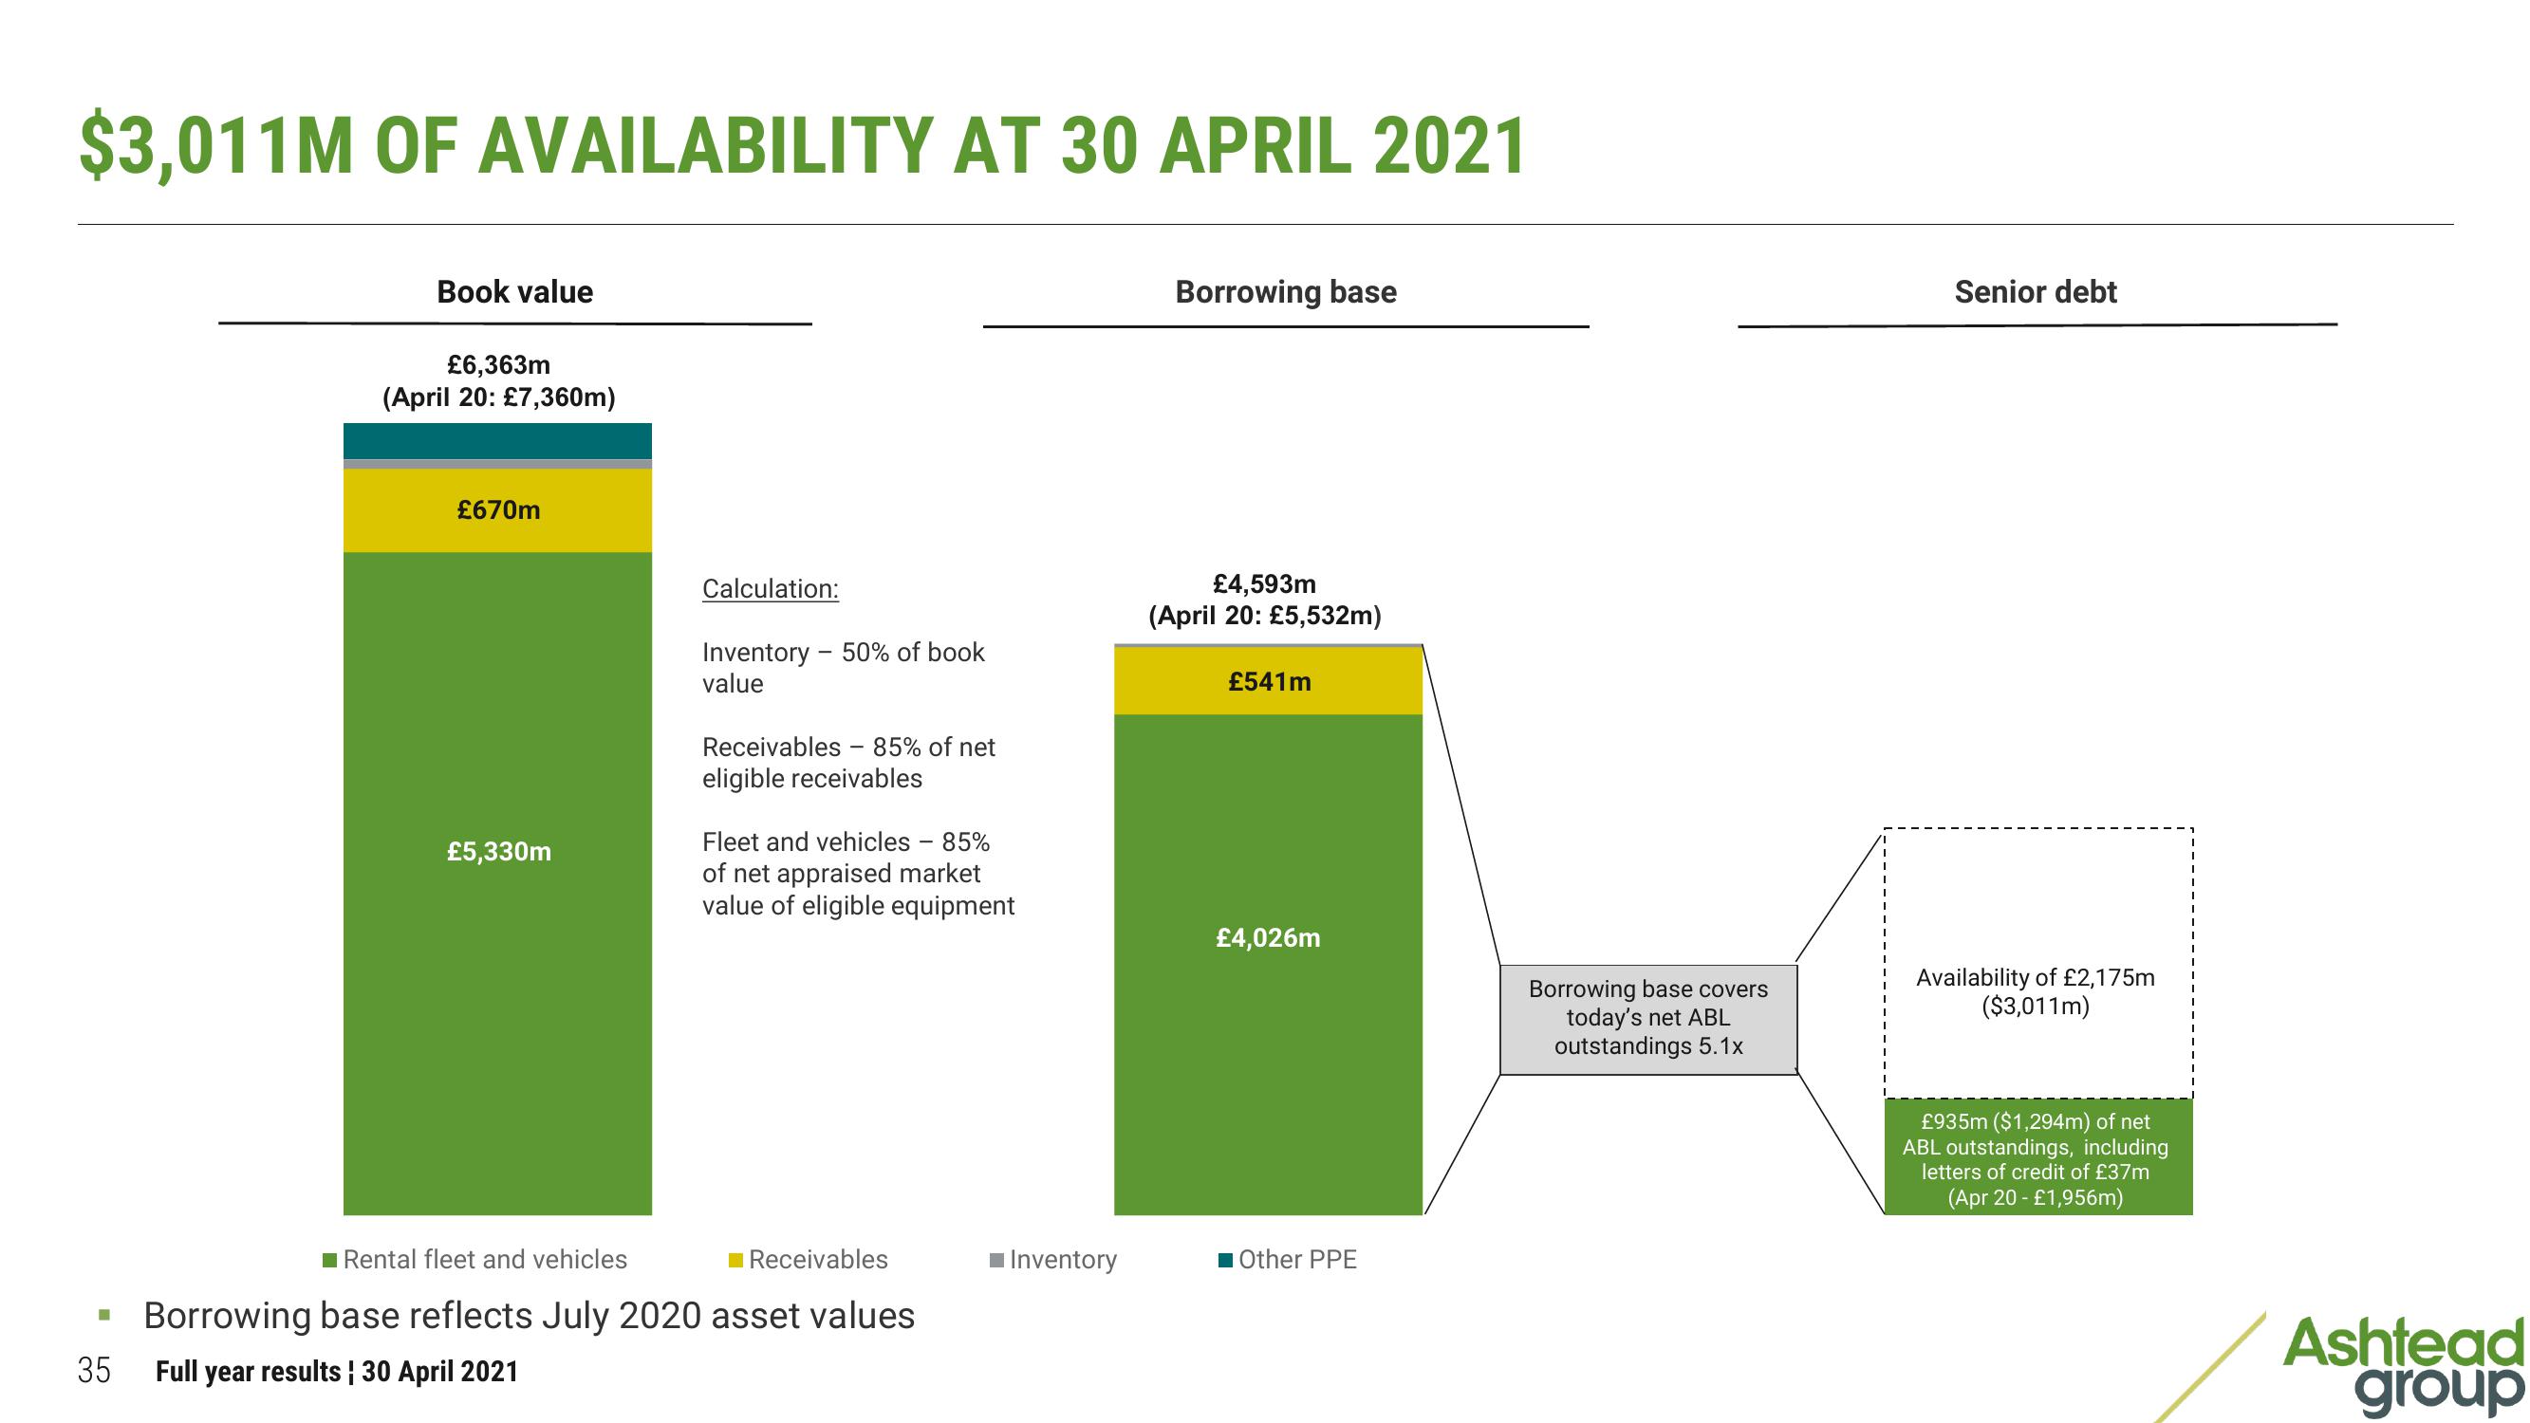Select the 'Senior debt' column heading
Viewport: 2530px width, 1423px height.
pos(2035,291)
